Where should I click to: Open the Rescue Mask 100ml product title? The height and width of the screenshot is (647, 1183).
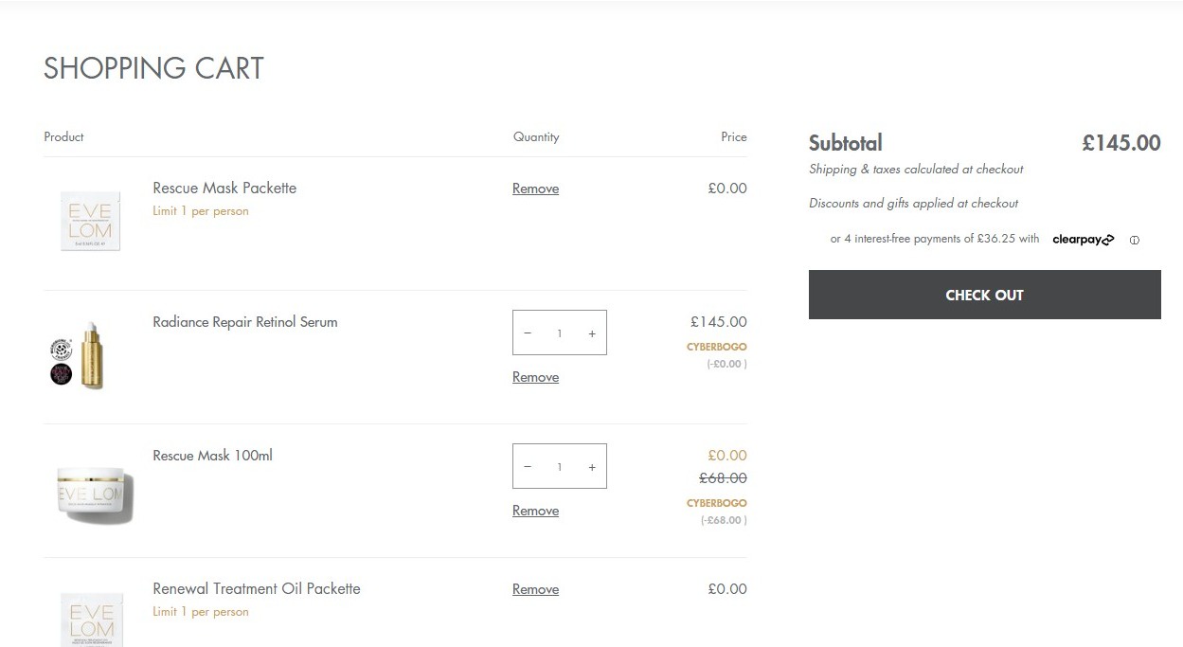pos(212,456)
